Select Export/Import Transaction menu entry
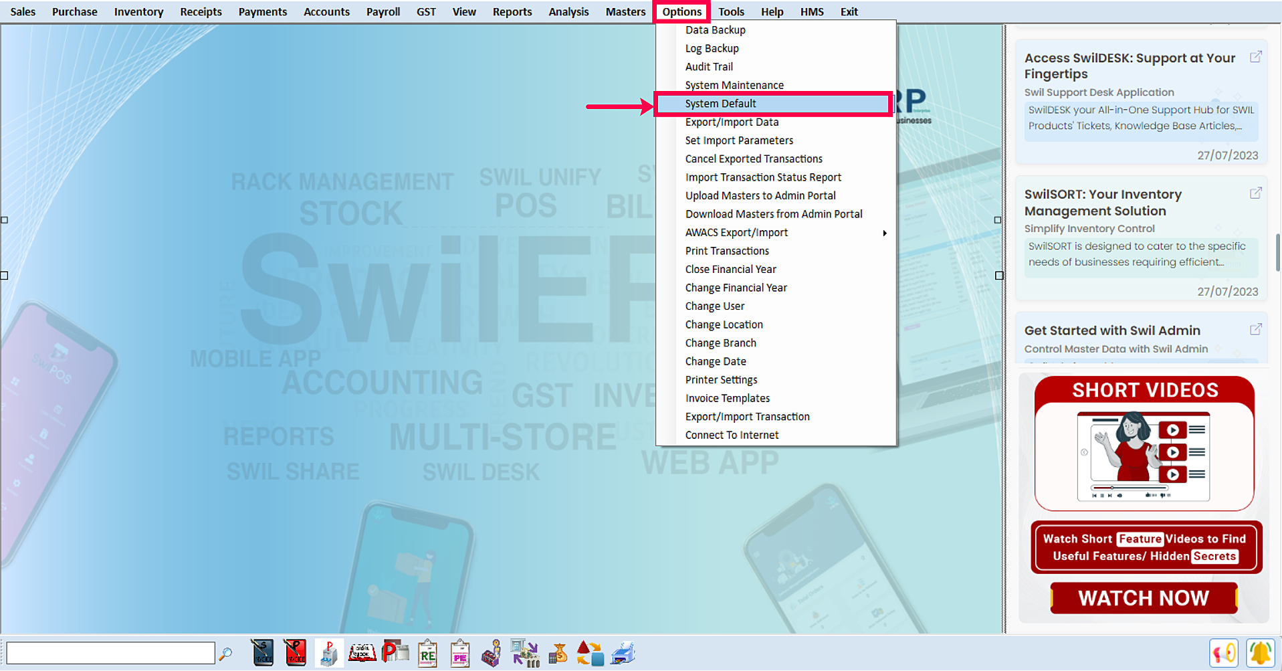The image size is (1282, 671). click(776, 416)
